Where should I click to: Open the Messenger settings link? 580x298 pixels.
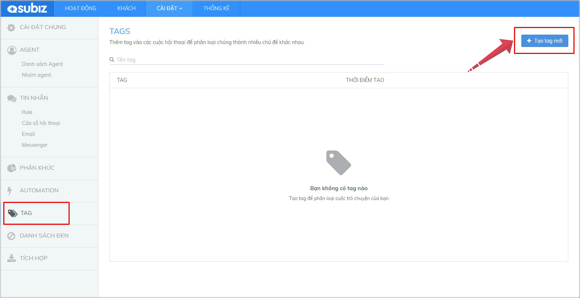click(x=35, y=145)
